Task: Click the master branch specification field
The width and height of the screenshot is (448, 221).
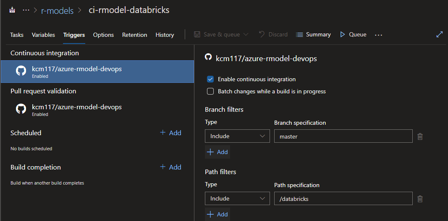Action: tap(343, 136)
